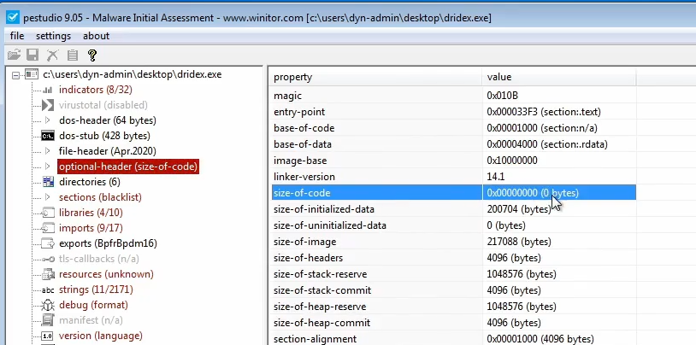The image size is (696, 345).
Task: Expand the dos-header node arrow
Action: [x=48, y=120]
